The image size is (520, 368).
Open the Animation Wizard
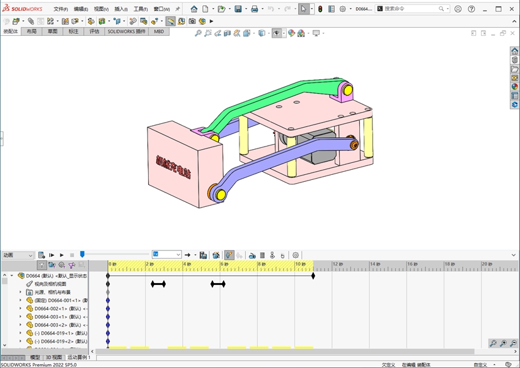[x=216, y=255]
